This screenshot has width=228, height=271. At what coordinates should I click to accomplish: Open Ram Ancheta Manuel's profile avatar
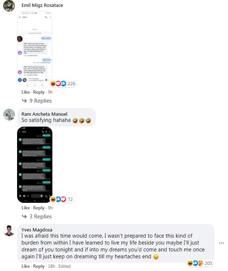click(9, 114)
